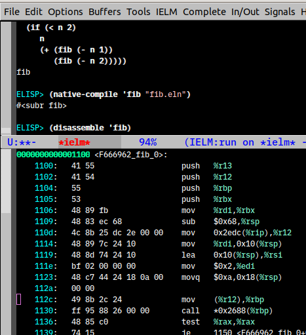Click address 112a continuation bytes line
Viewport: 306px width, 335px height.
coord(64,288)
